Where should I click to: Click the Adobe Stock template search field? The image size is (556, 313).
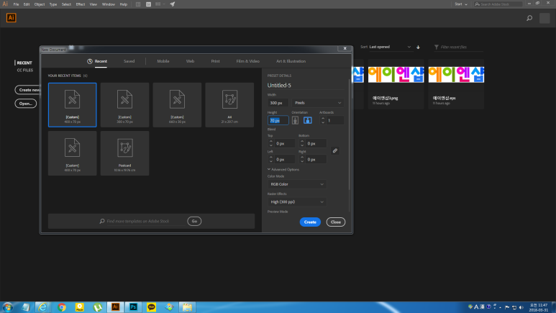145,221
